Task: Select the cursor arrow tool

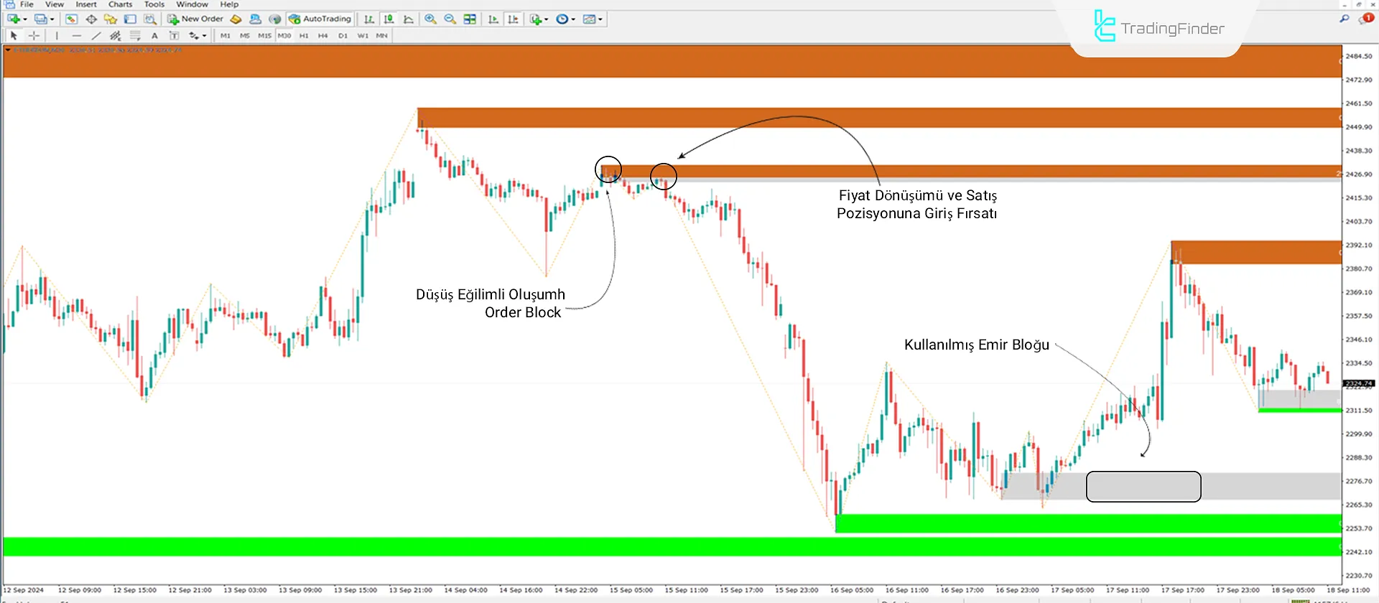Action: tap(14, 35)
